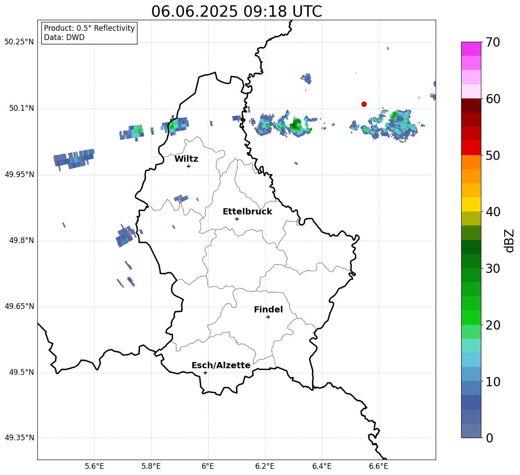Click the Esch/Alzette station cross marker

(205, 373)
